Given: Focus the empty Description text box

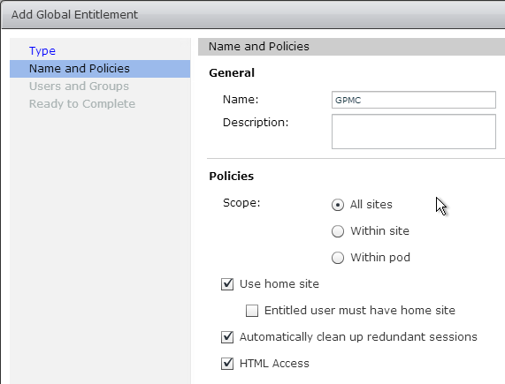Looking at the screenshot, I should pos(414,132).
